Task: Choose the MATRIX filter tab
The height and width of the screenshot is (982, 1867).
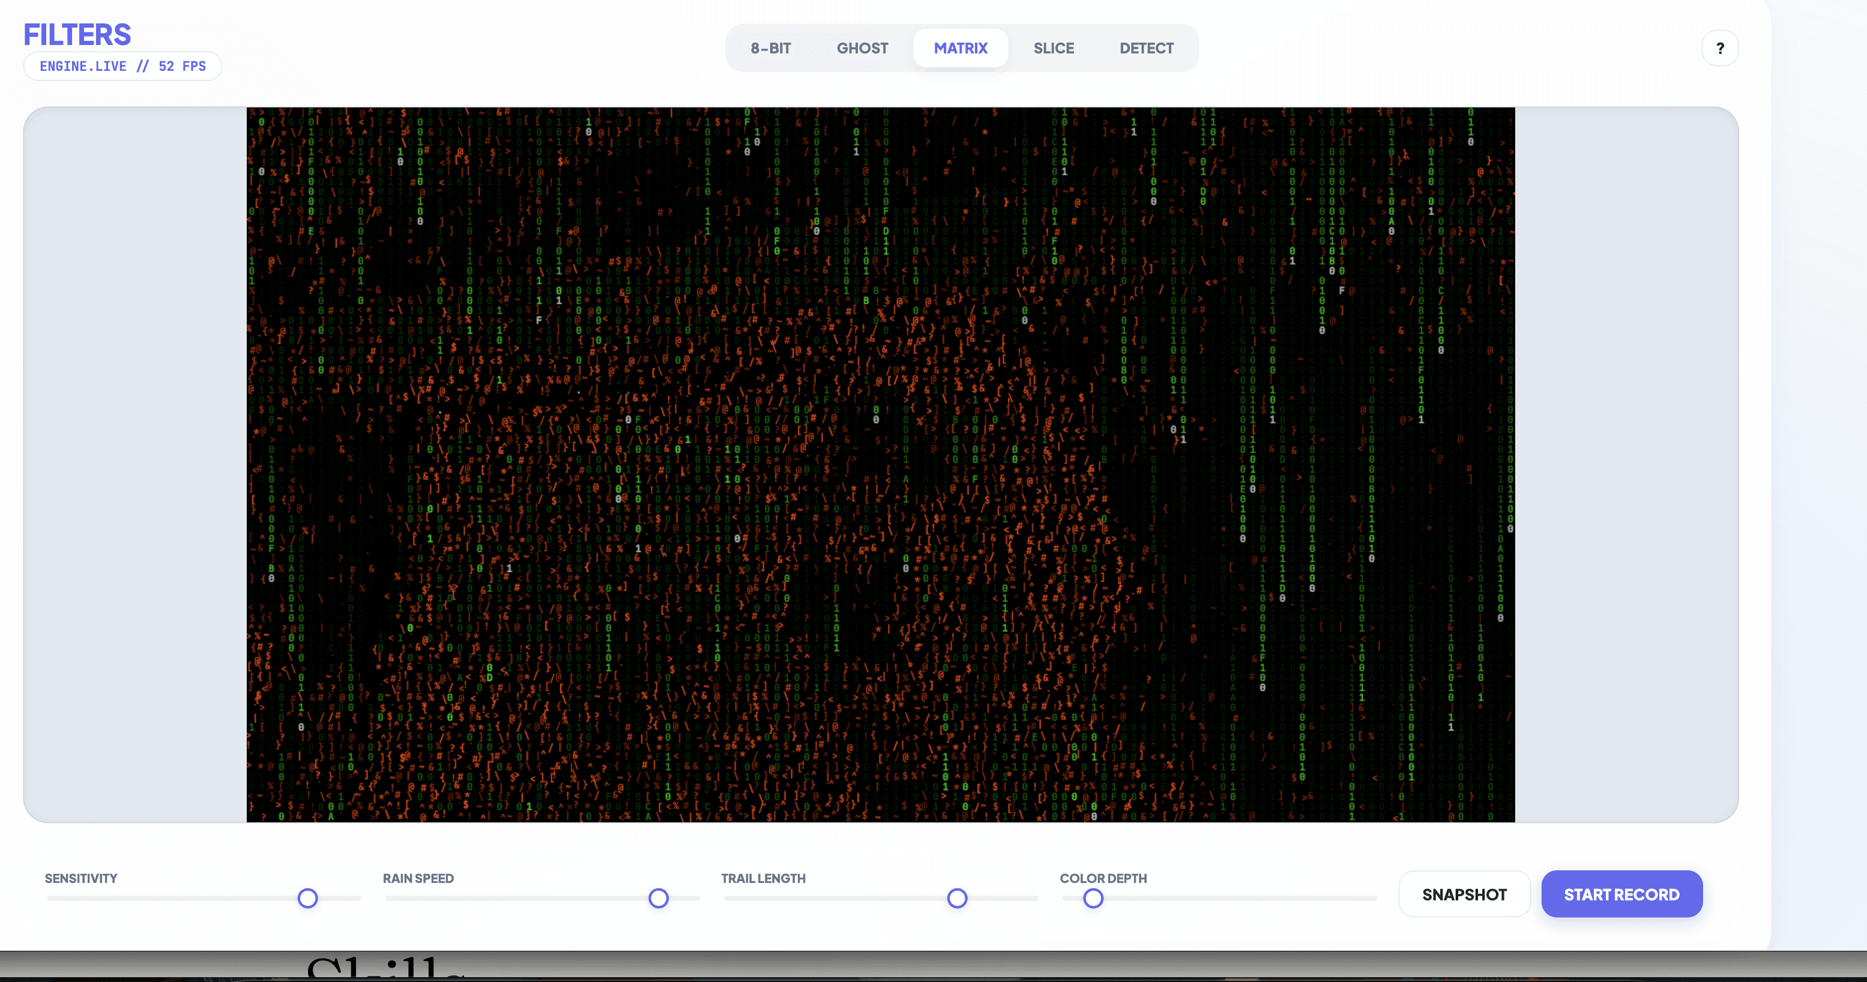Action: 961,49
